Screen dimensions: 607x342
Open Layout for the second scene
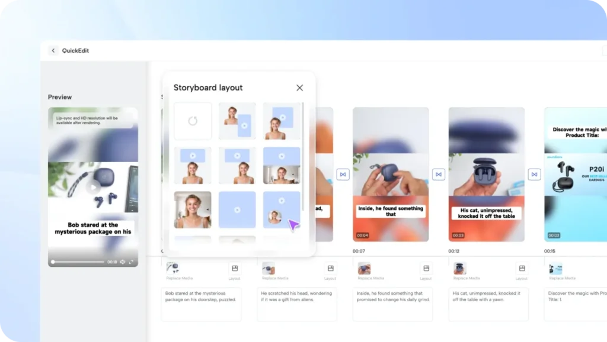click(330, 269)
